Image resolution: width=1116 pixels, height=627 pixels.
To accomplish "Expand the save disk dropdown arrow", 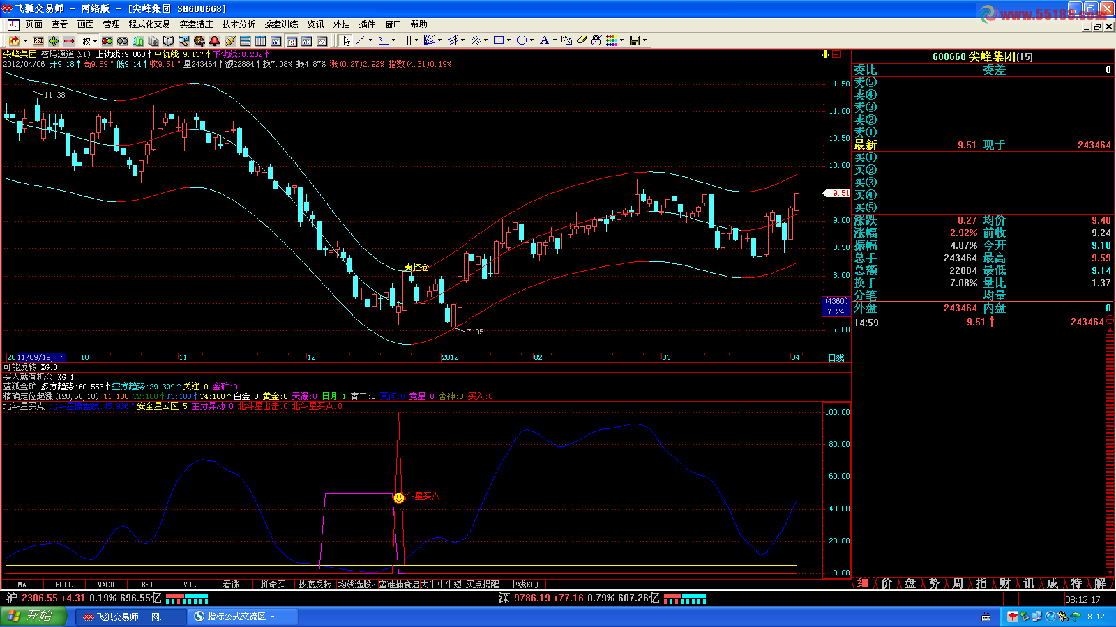I will pos(644,40).
